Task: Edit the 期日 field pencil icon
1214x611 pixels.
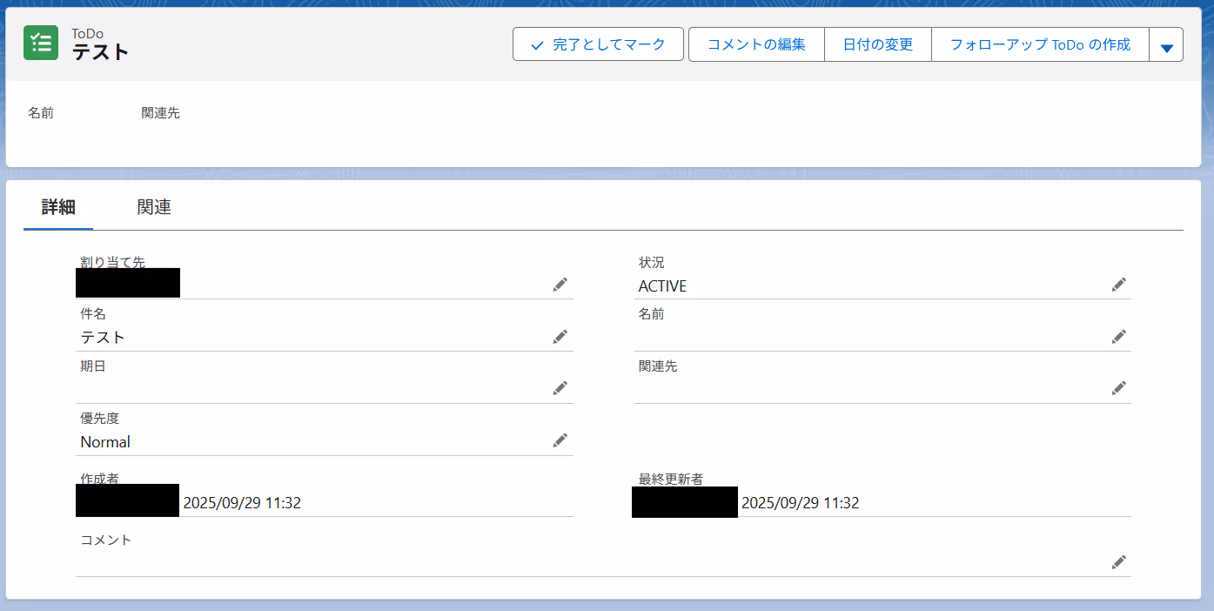Action: tap(560, 388)
